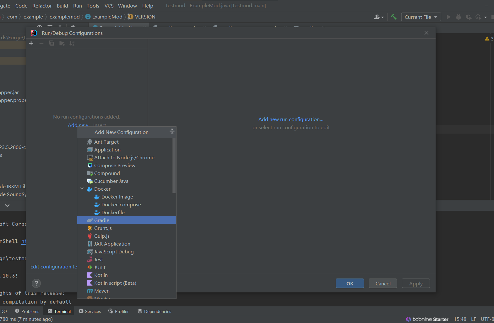Open the Dependencies tool window tab
Screen dimensions: 494x323
click(155, 311)
